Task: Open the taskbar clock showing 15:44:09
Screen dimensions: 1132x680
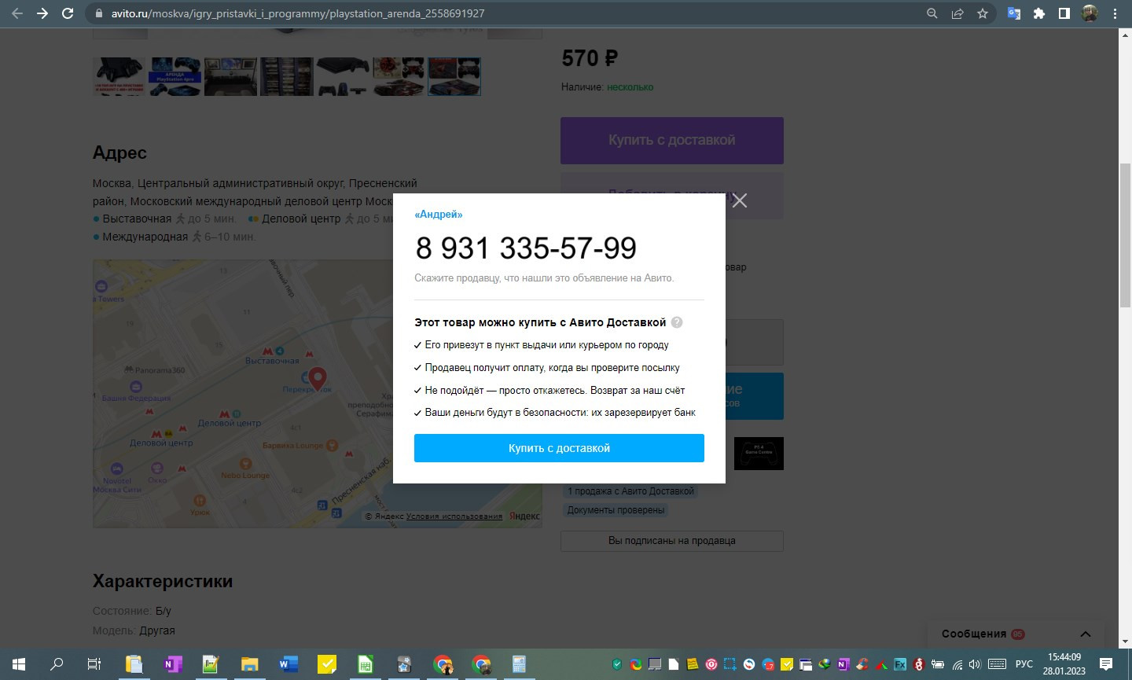Action: pos(1064,664)
